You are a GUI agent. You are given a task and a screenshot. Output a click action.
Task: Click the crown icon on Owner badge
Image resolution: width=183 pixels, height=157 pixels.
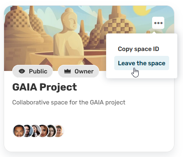click(x=68, y=71)
